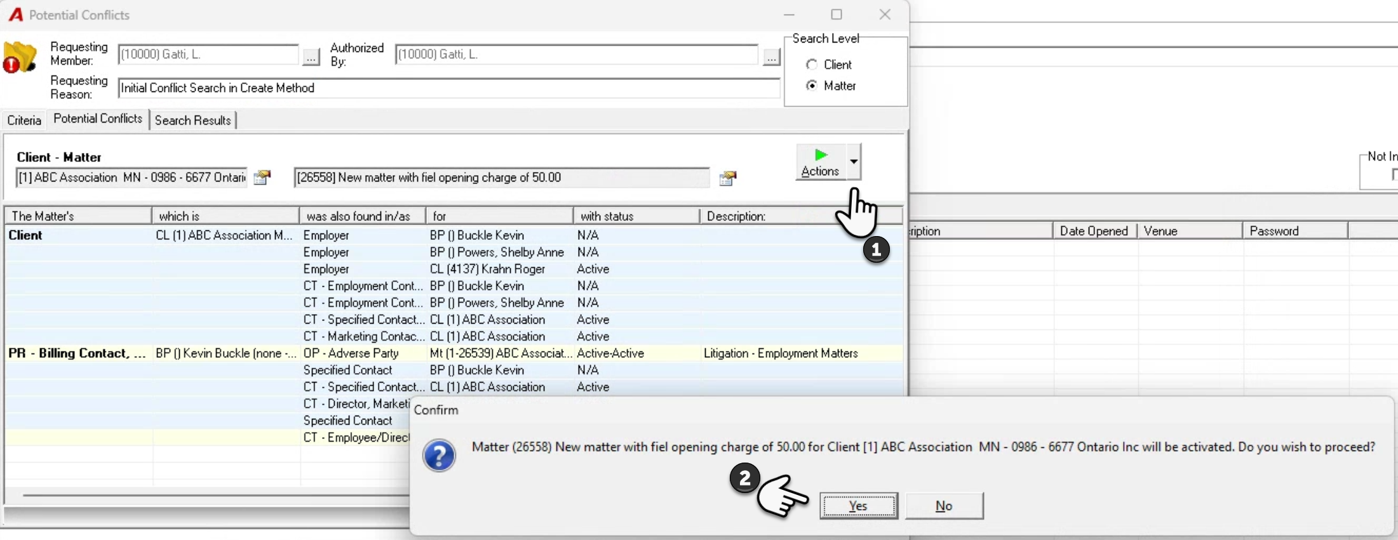Select the 'Mt (1-26539) ABC Associat...' cell
The image size is (1398, 540).
click(x=501, y=353)
